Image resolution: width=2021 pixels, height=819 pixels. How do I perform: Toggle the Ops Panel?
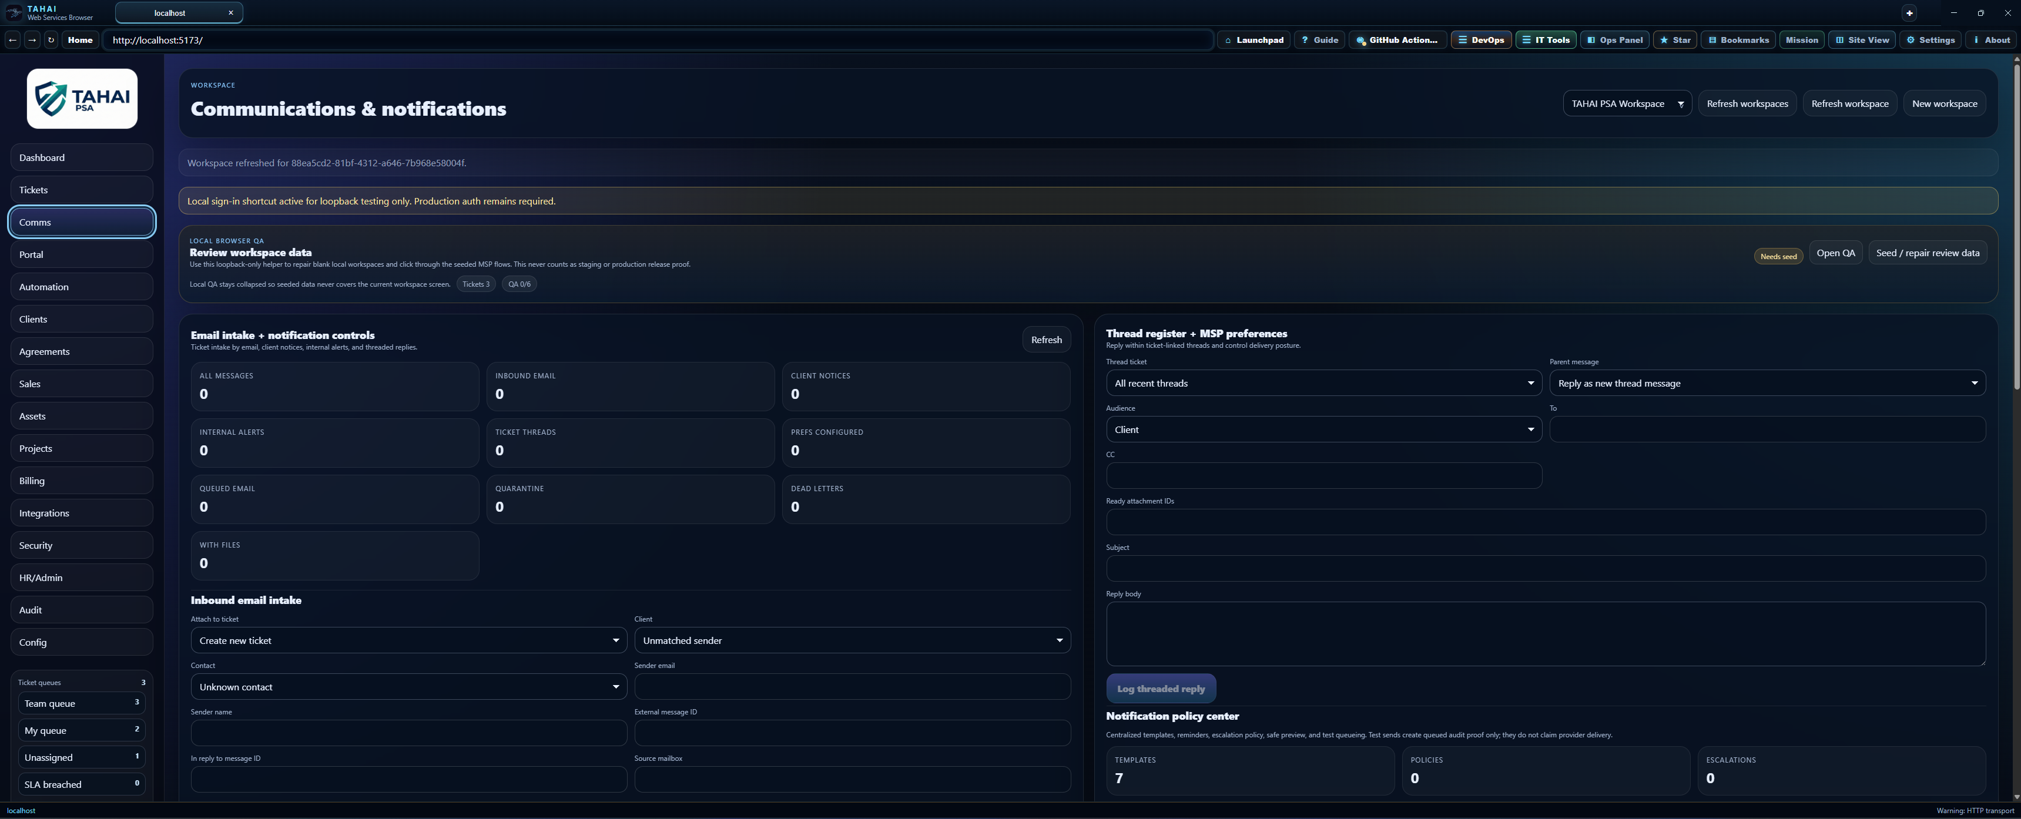click(x=1614, y=40)
